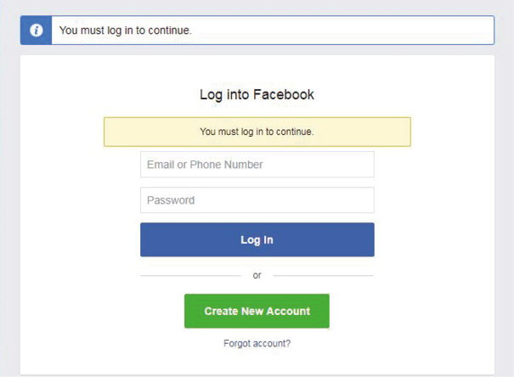Screen dimensions: 514x377
Task: Click the blue info icon in banner
Action: point(36,30)
